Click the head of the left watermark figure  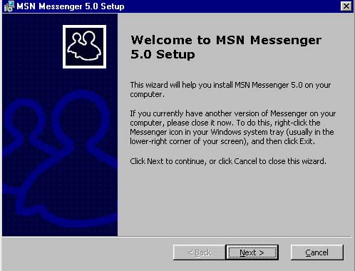(x=25, y=119)
